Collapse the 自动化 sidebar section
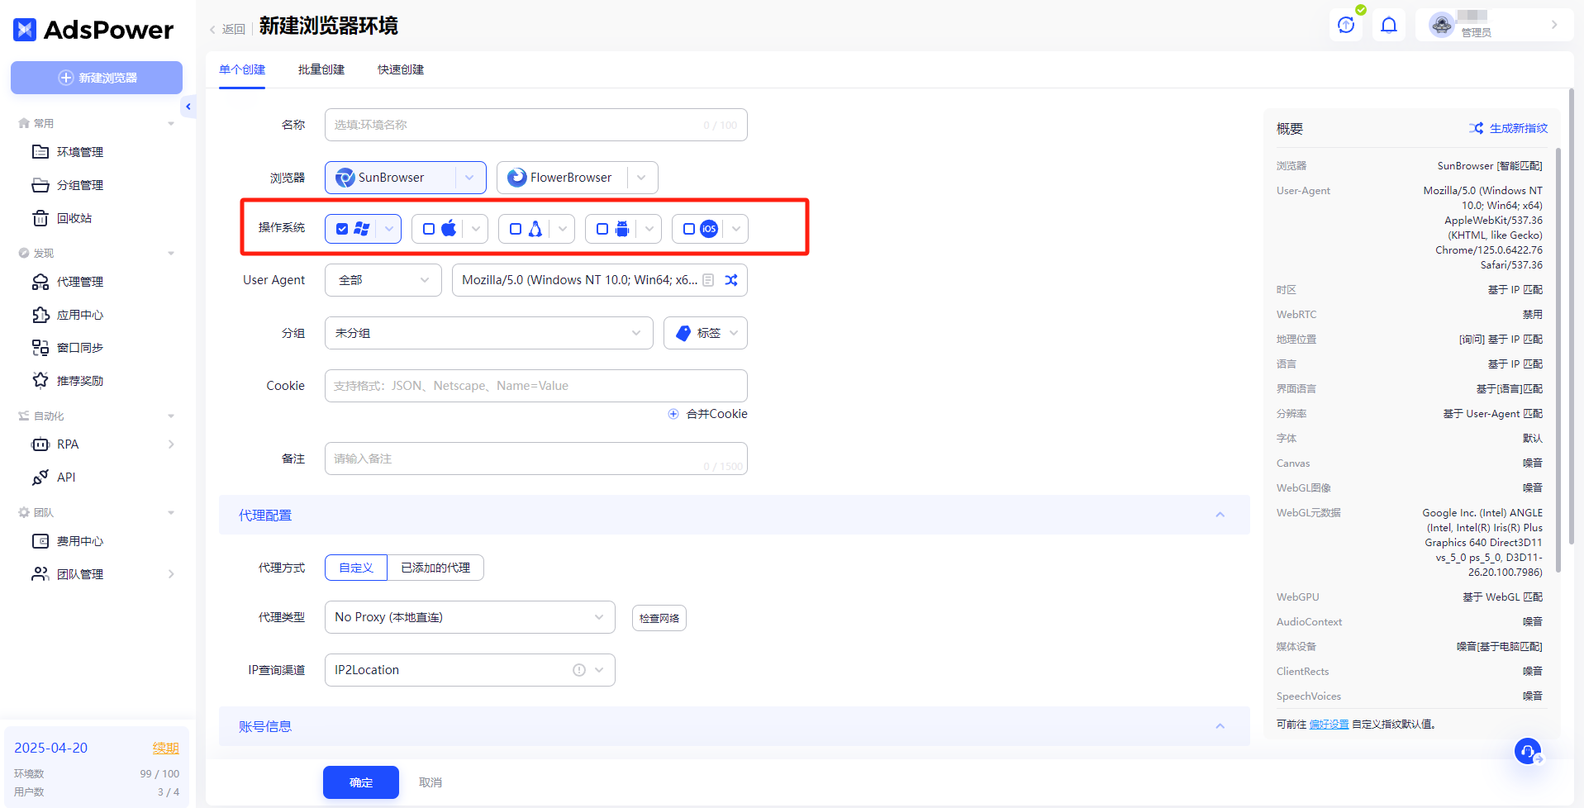The width and height of the screenshot is (1584, 808). click(x=171, y=416)
